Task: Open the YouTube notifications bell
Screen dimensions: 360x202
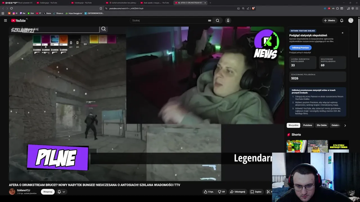Action: point(342,20)
